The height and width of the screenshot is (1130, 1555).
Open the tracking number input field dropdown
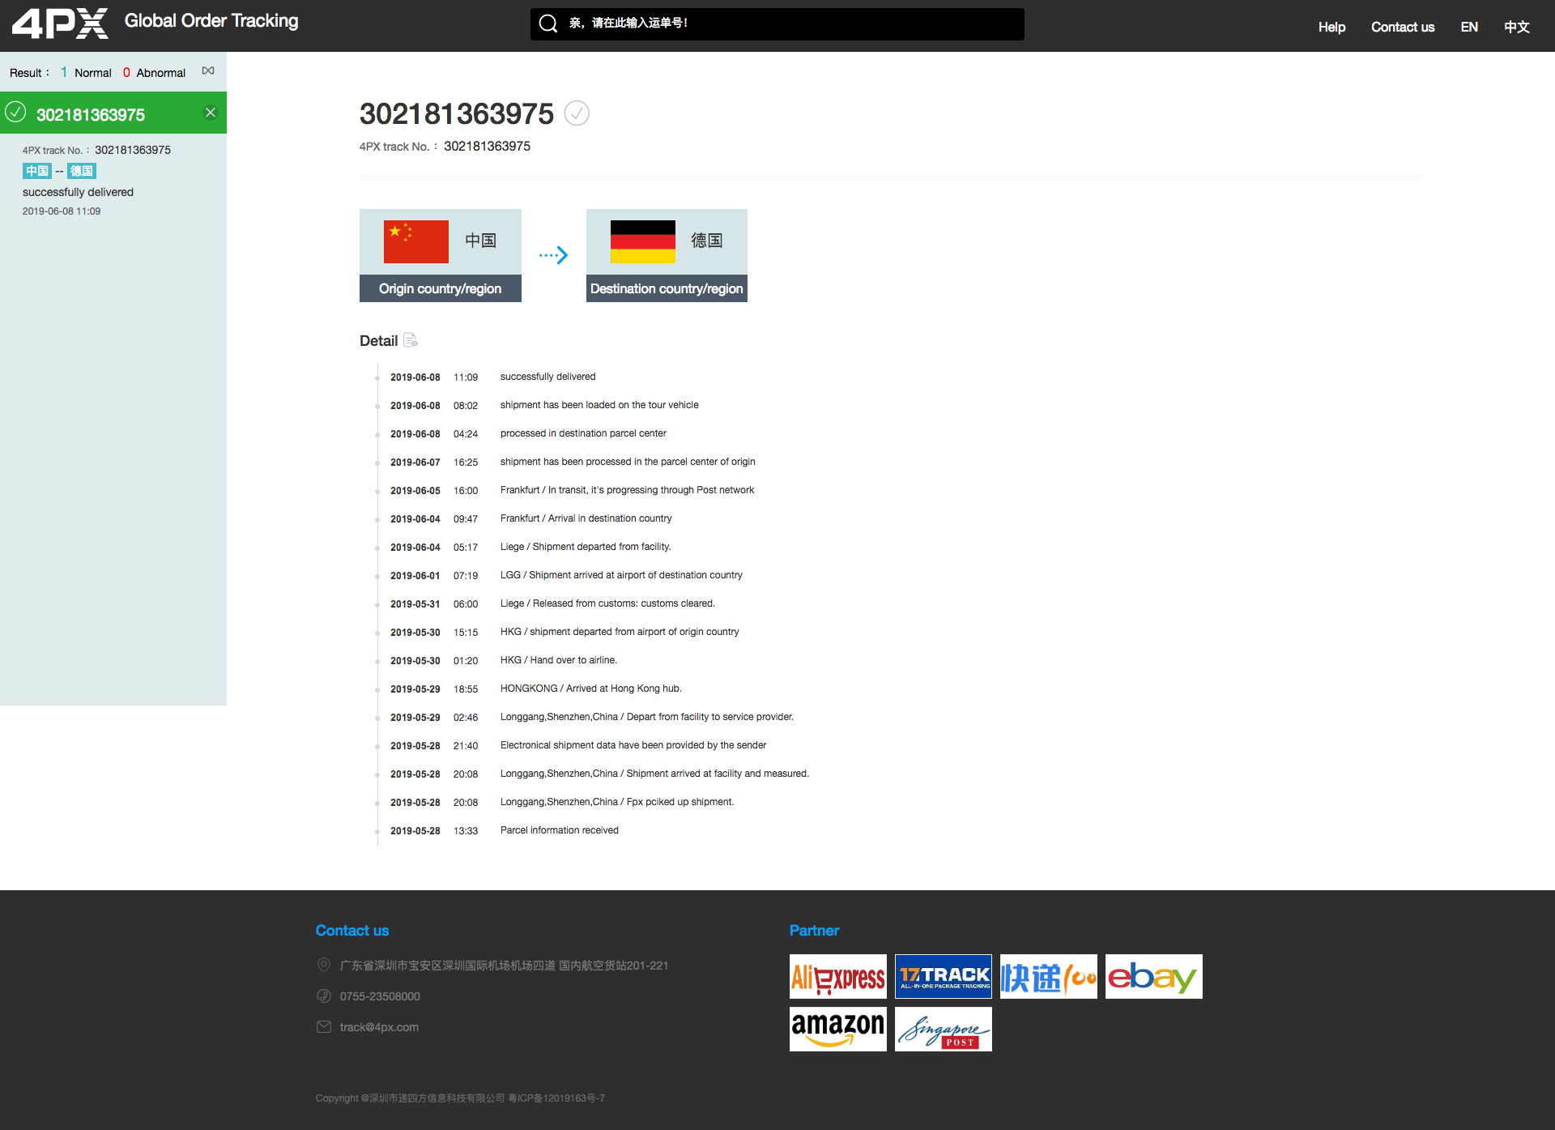coord(777,22)
